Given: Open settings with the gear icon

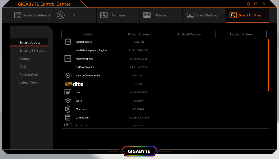Looking at the screenshot, I should tap(249, 4).
